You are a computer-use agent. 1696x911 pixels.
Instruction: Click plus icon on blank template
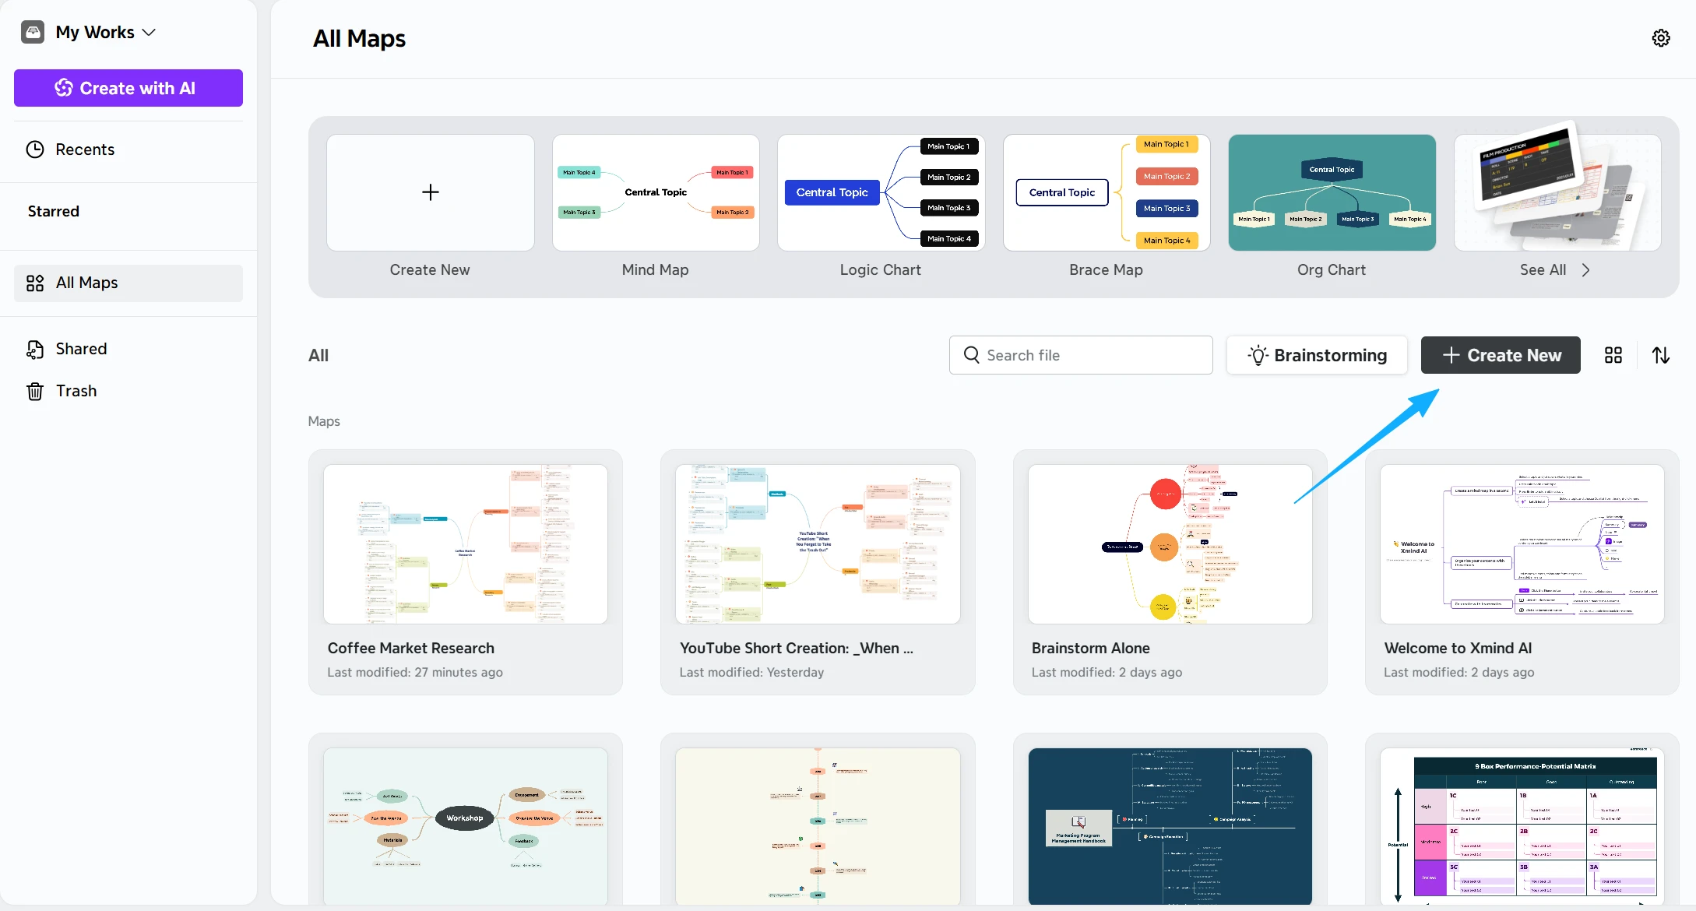430,192
